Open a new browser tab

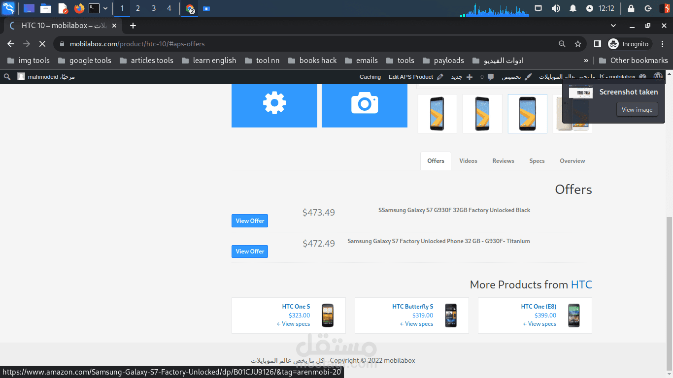133,26
